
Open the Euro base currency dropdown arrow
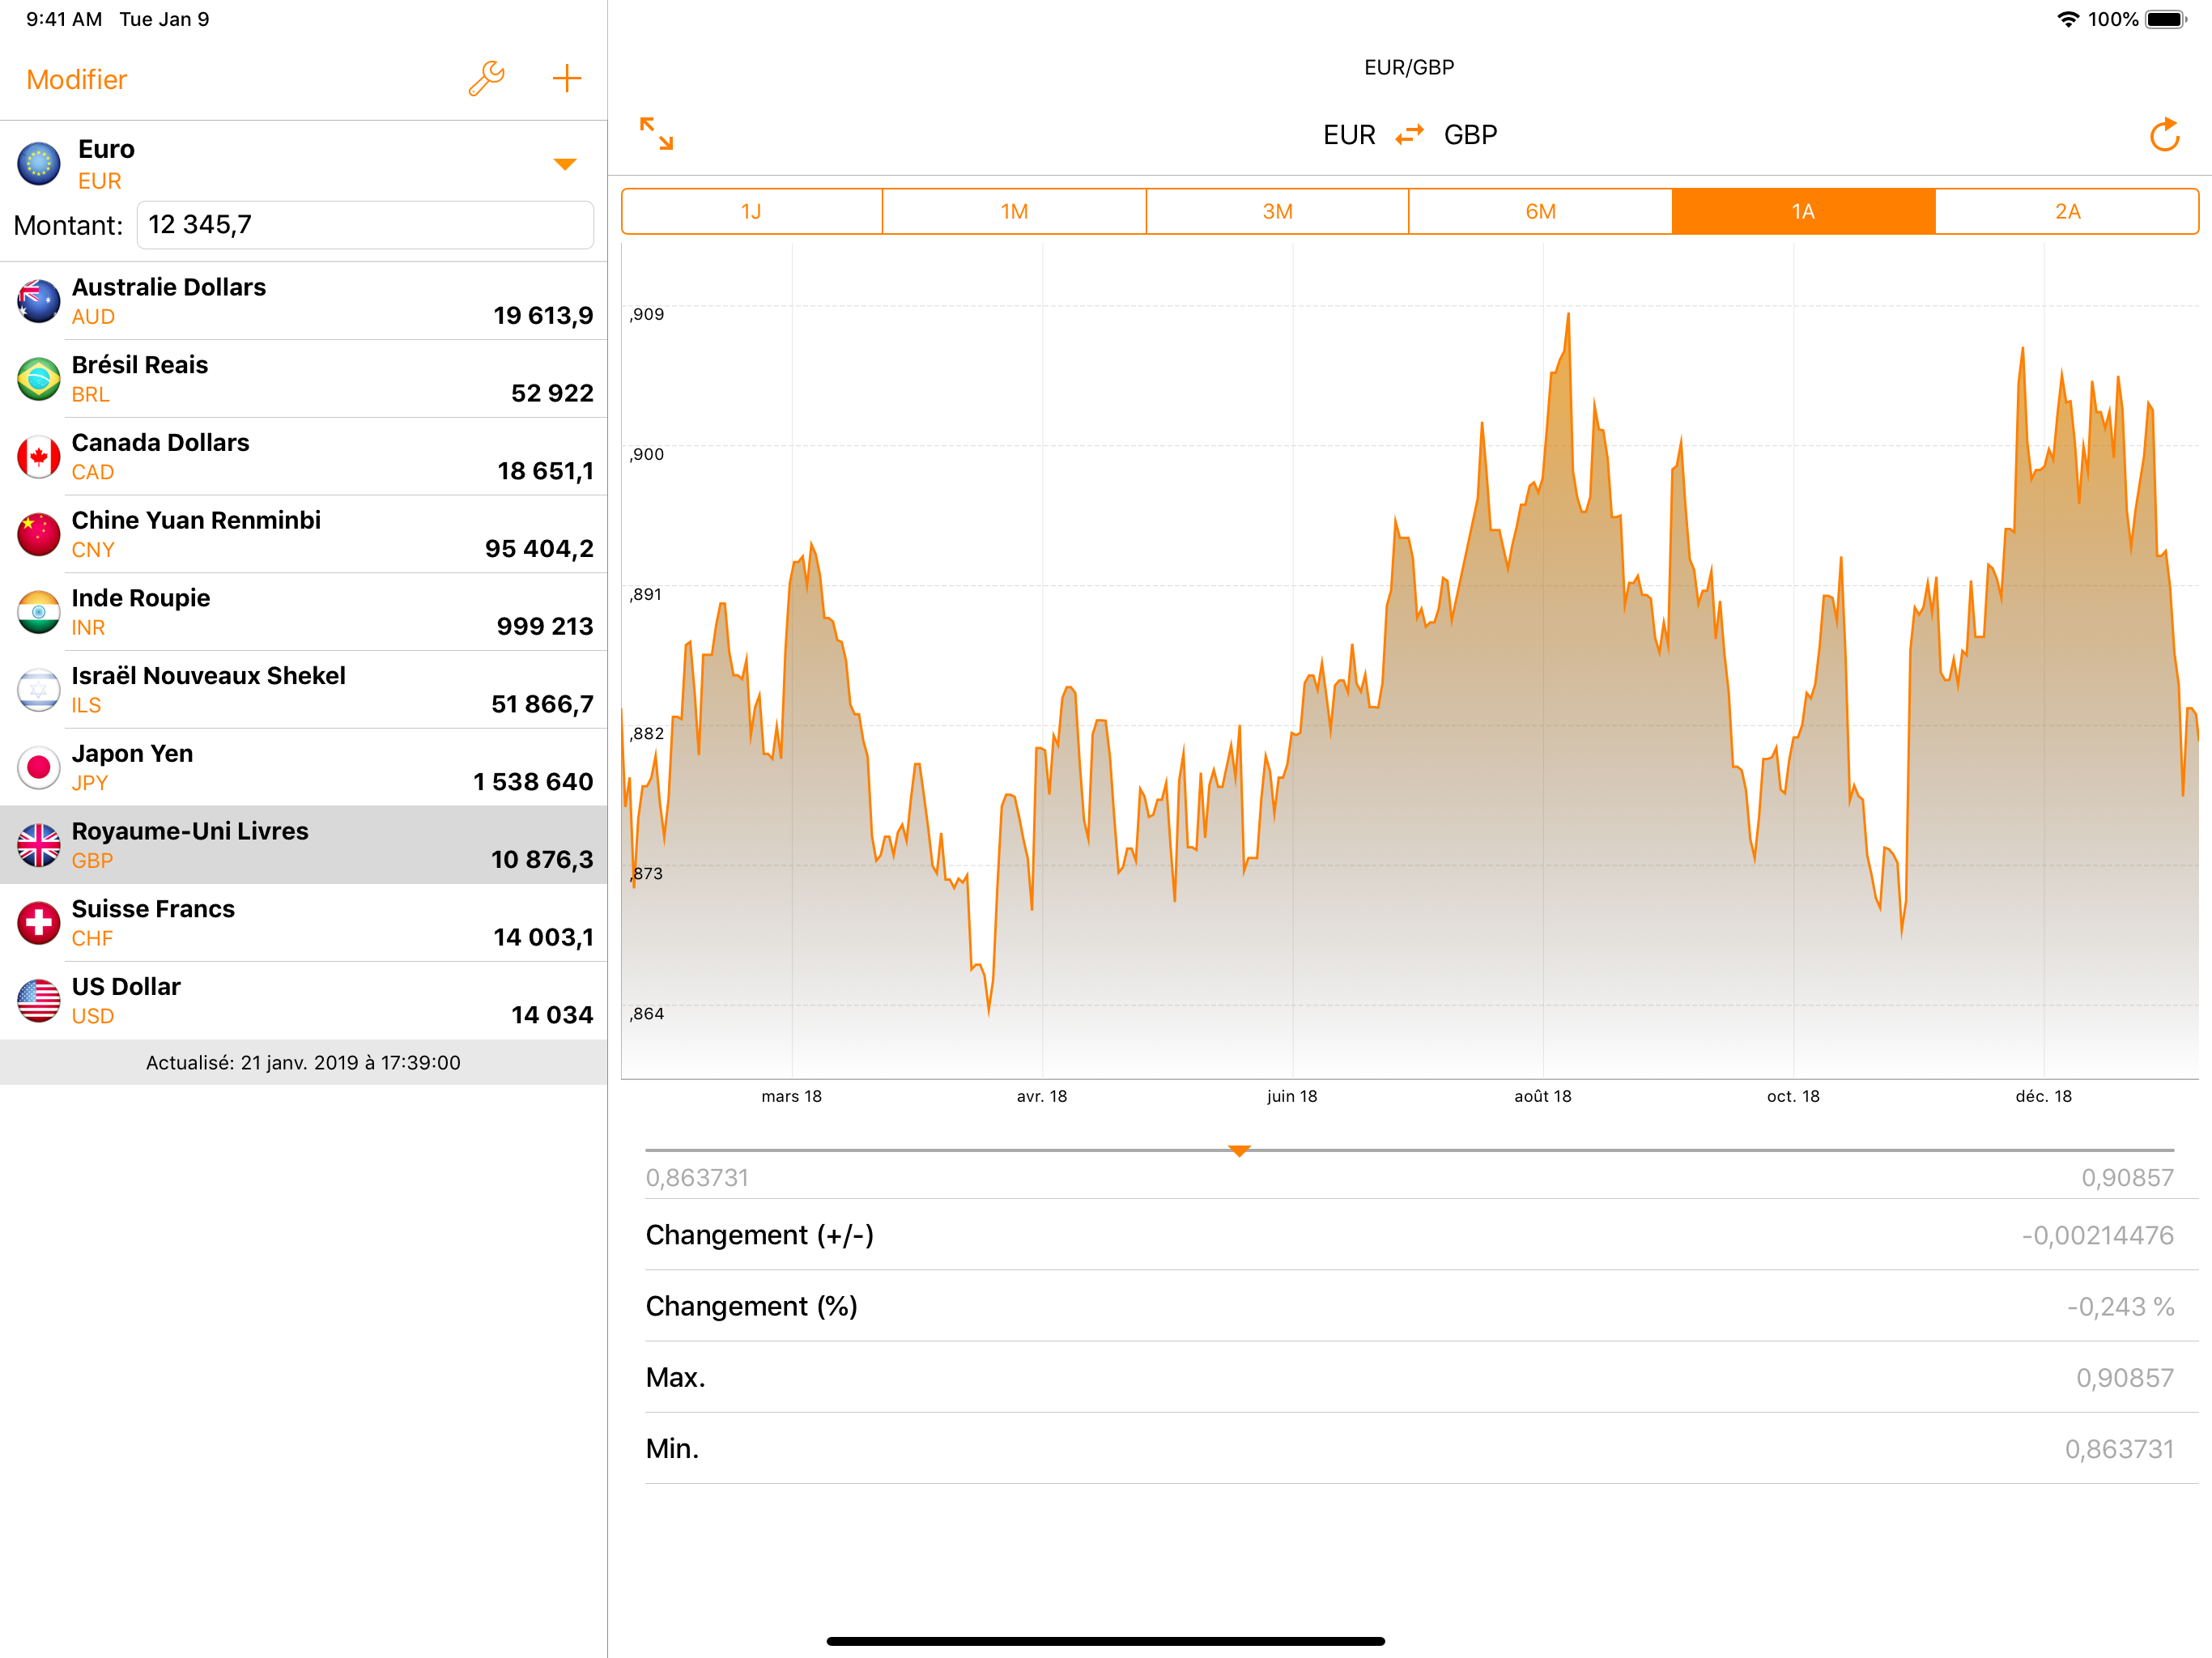[565, 164]
